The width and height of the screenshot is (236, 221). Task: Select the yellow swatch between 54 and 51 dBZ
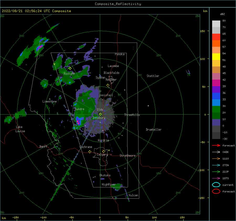(x=216, y=57)
